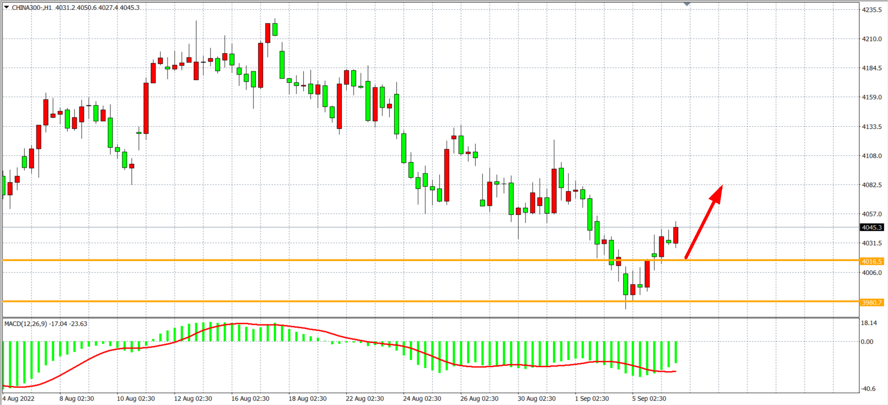Image resolution: width=888 pixels, height=405 pixels.
Task: Select the upper orange horizontal line
Action: pos(376,261)
